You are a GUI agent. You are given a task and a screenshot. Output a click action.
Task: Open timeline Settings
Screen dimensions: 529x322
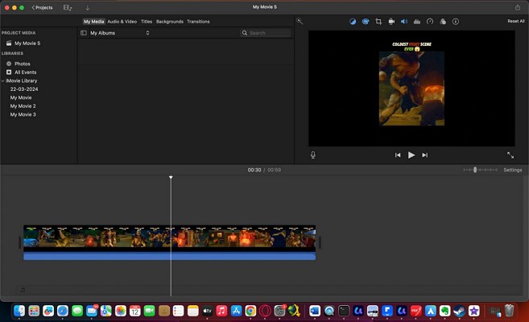tap(512, 170)
